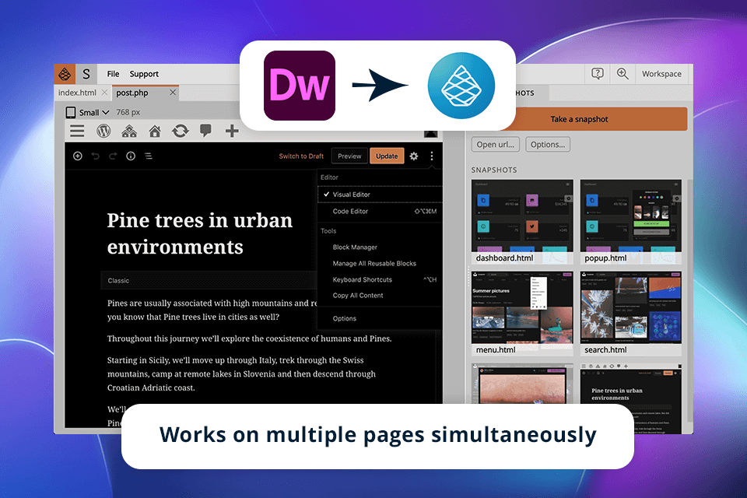Click the undo arrow in editor
The width and height of the screenshot is (747, 498).
[x=95, y=156]
